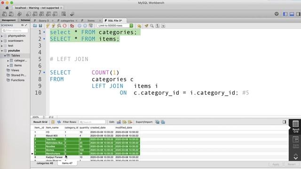Image resolution: width=301 pixels, height=169 pixels.
Task: Save the SQL script to file
Action: [40, 26]
